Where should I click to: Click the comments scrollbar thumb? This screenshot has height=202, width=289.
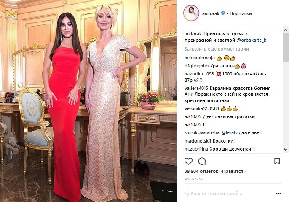286,48
